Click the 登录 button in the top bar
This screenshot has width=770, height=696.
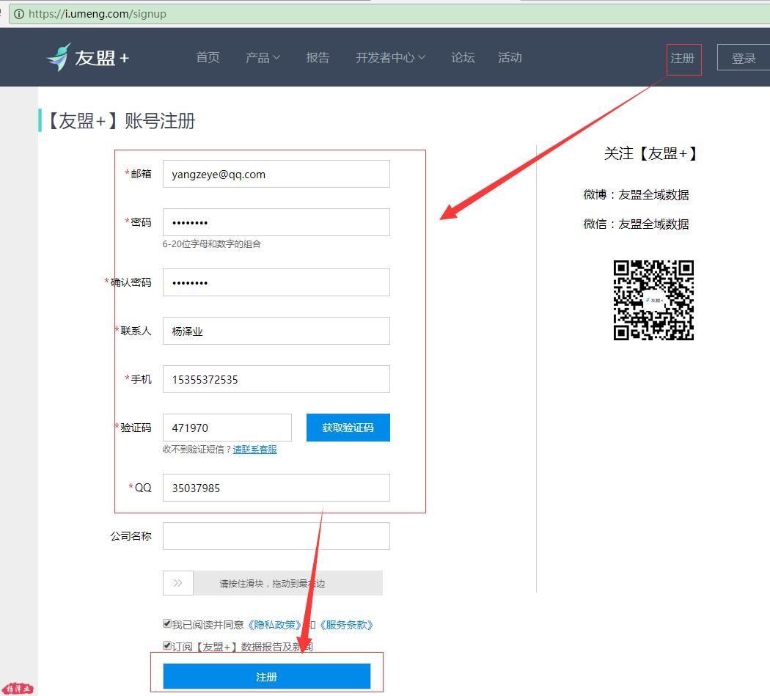coord(744,57)
